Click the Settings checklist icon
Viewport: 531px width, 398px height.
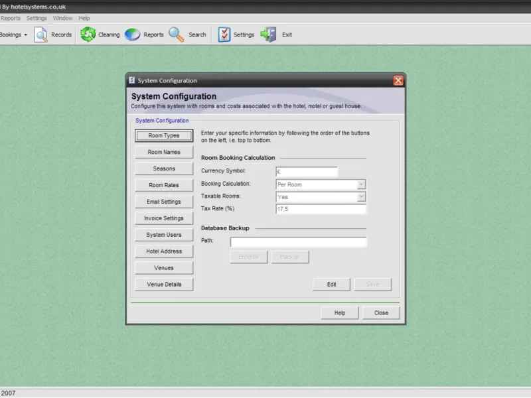click(x=224, y=34)
